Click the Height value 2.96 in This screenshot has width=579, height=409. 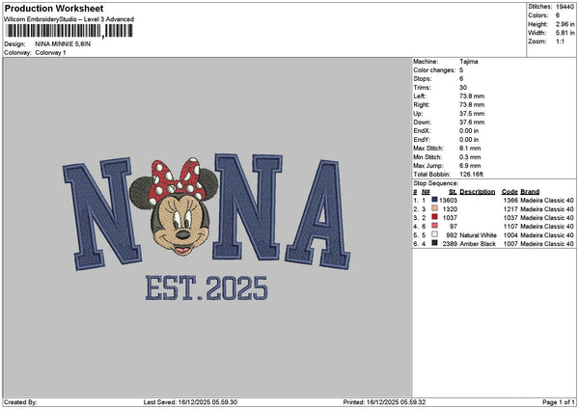565,24
